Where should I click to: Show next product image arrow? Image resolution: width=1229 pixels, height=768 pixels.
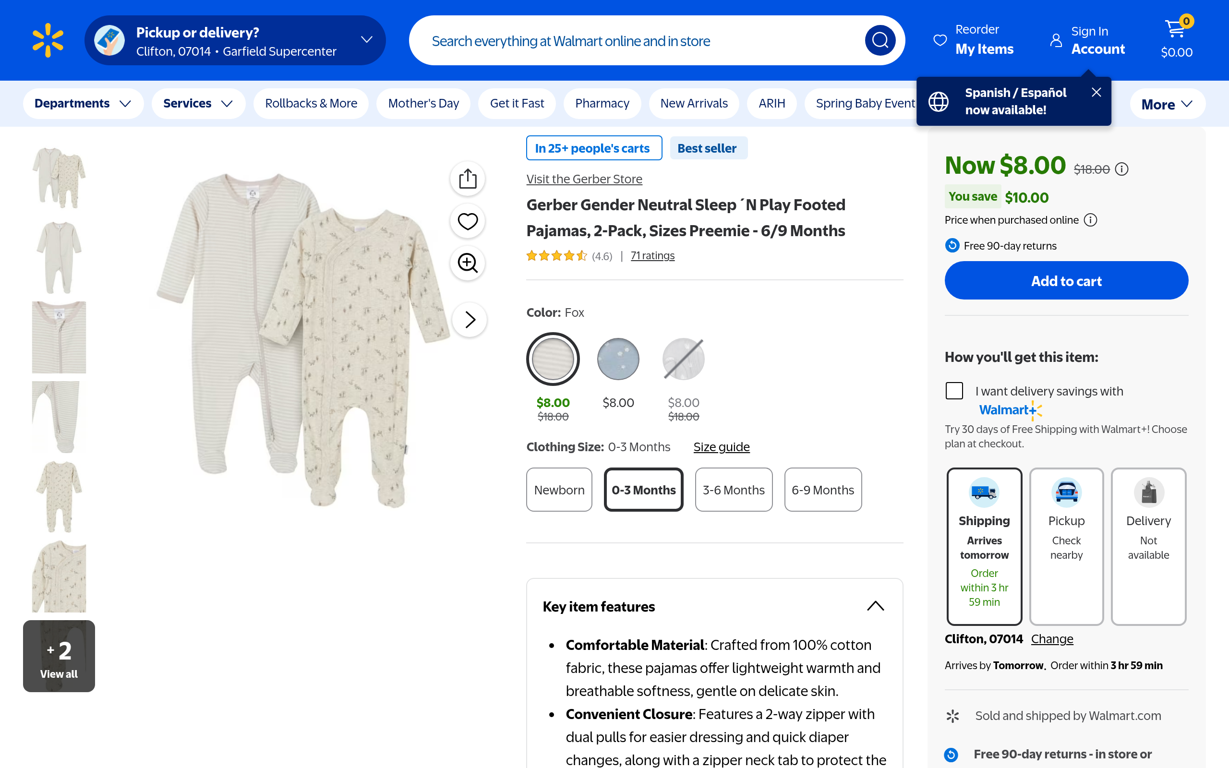(470, 320)
